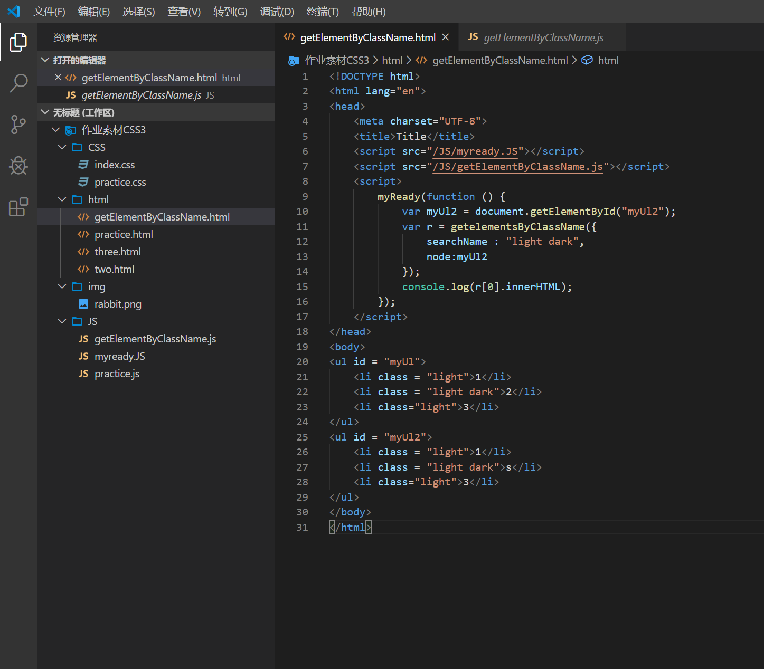Click 作业素材CSS3 breadcrumb segment
Screen dimensions: 764x669
point(337,60)
